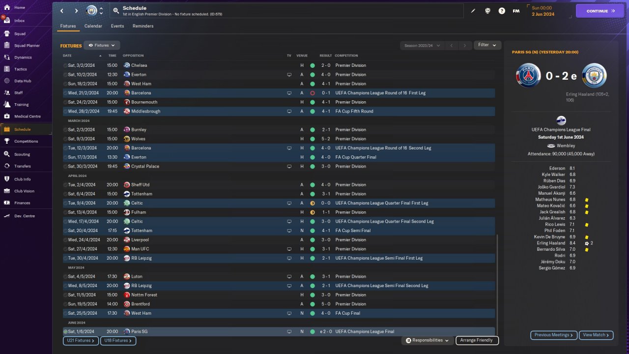
Task: Go to the previous season with the left chevron
Action: coord(452,46)
